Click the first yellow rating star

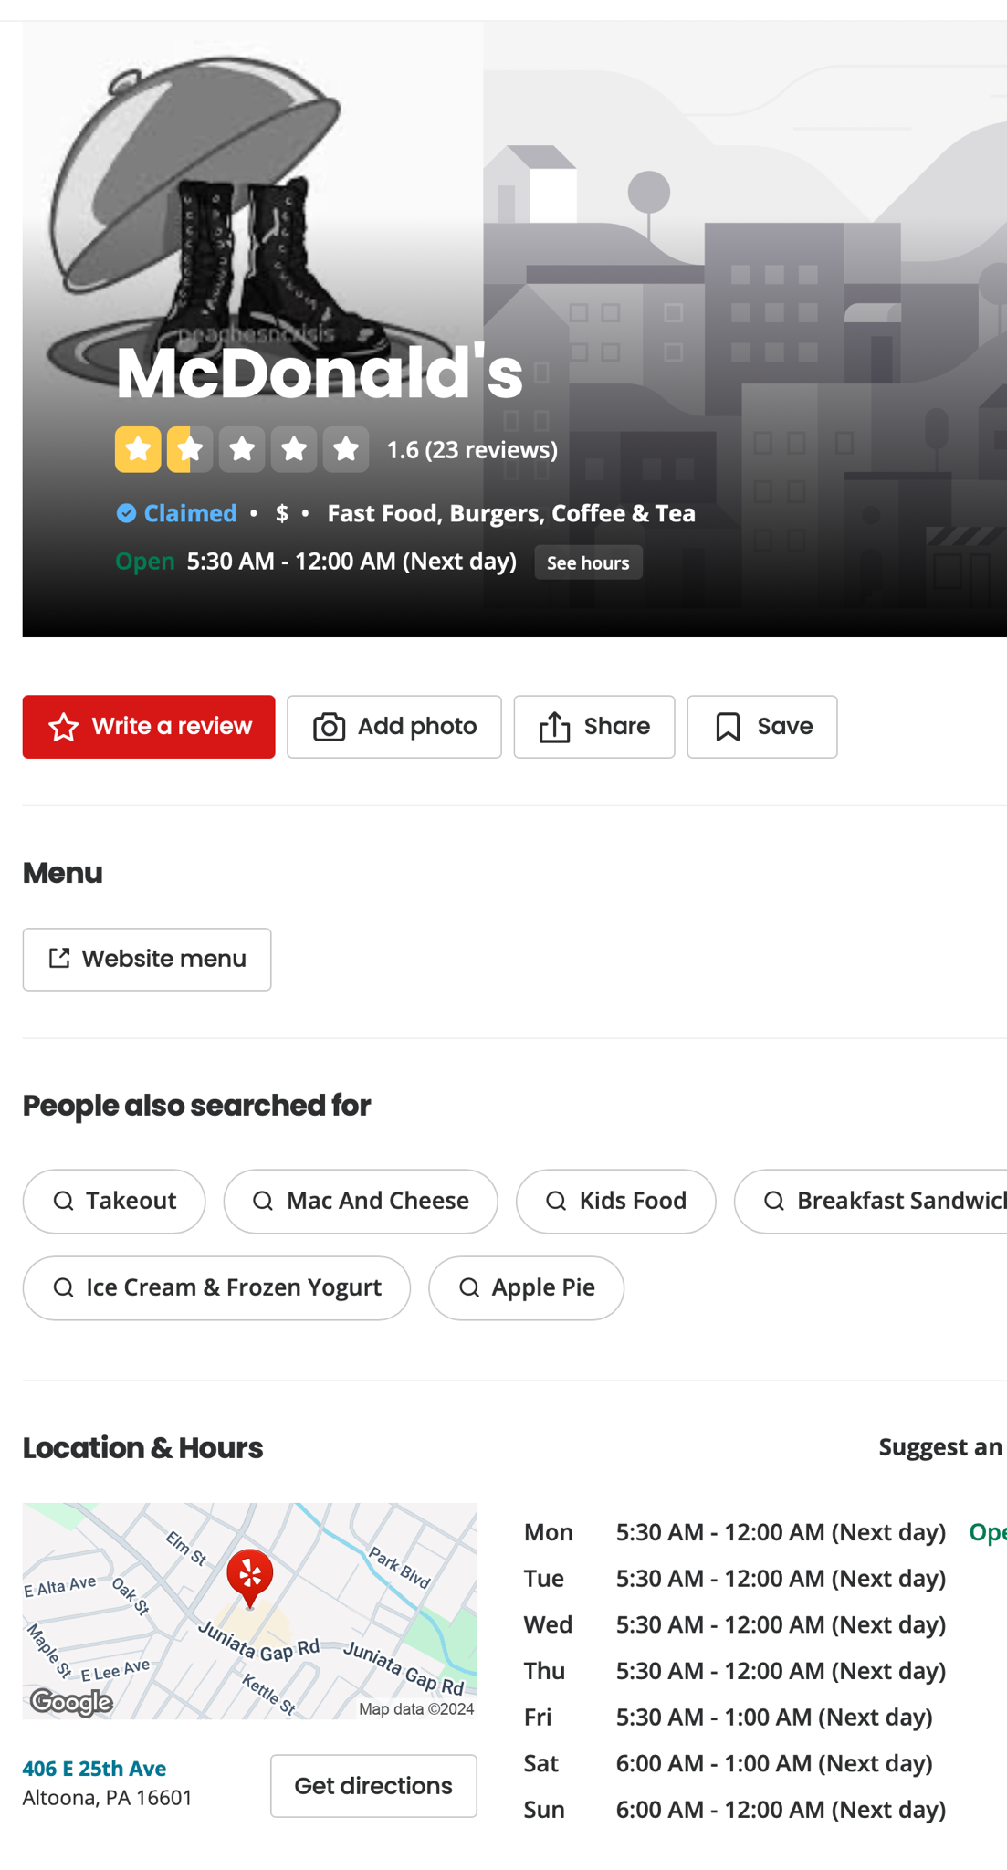click(138, 449)
